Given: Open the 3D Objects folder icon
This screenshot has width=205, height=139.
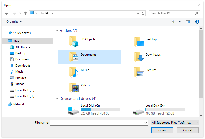Looking at the screenshot, I should (74, 41).
